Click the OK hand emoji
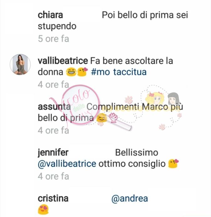 tap(113, 118)
